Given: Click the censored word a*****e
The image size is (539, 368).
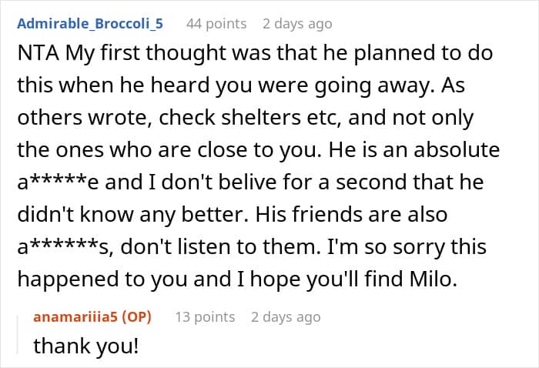Looking at the screenshot, I should click(58, 182).
